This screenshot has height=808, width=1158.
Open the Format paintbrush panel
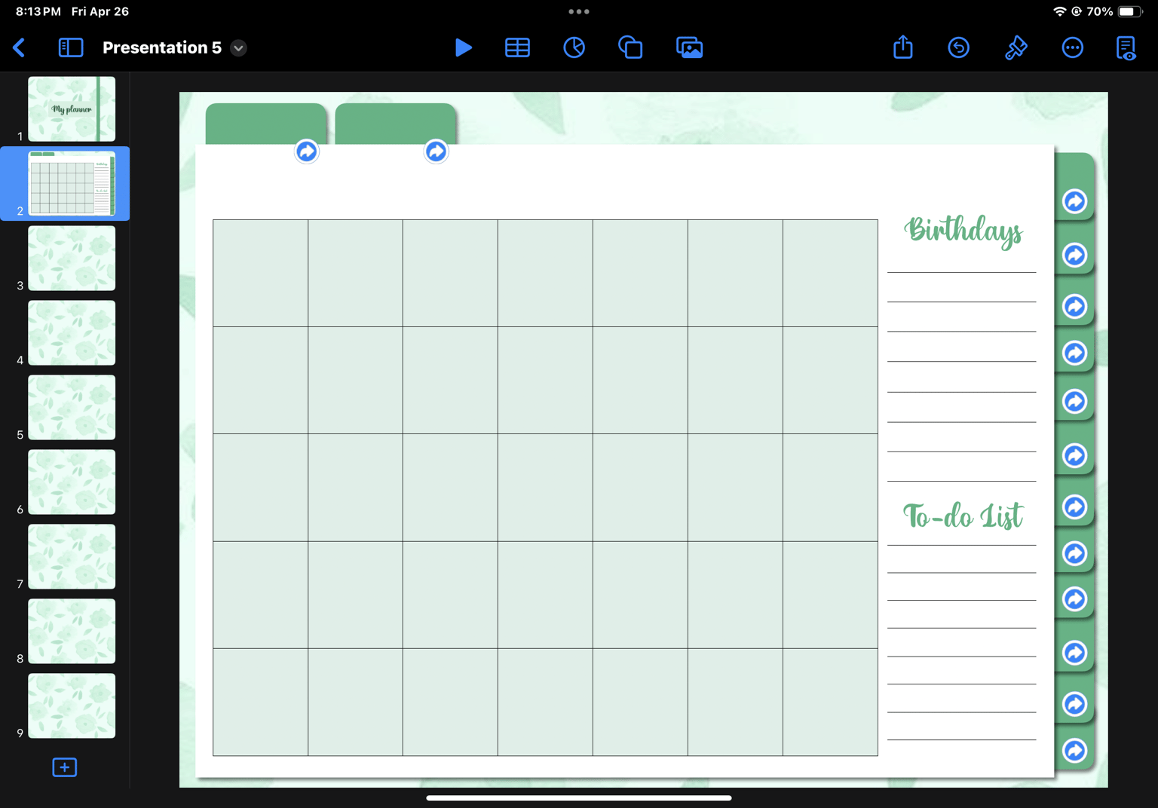click(x=1016, y=48)
